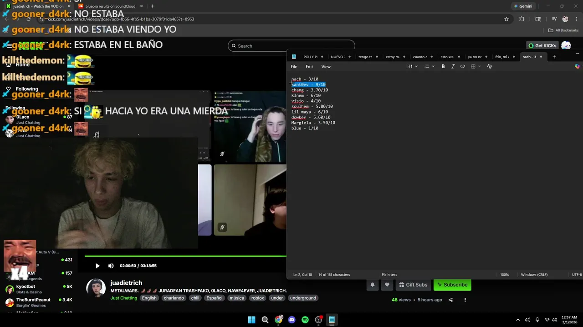Open Spotify from the taskbar

305,320
